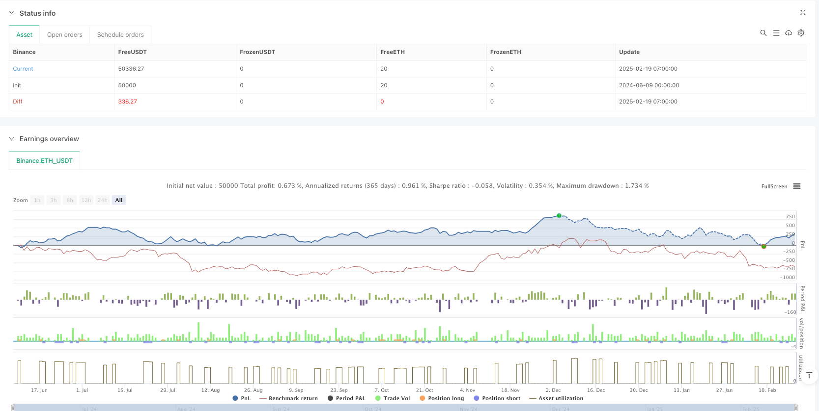The height and width of the screenshot is (411, 819).
Task: Collapse the Earnings overview section
Action: tap(12, 139)
